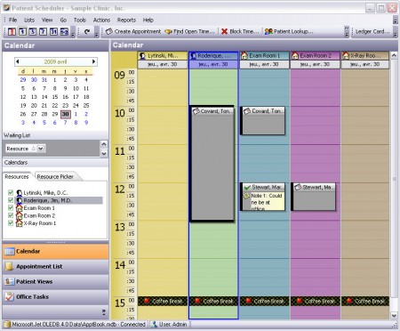
Task: Click the 2009 avril month header
Action: tap(55, 61)
